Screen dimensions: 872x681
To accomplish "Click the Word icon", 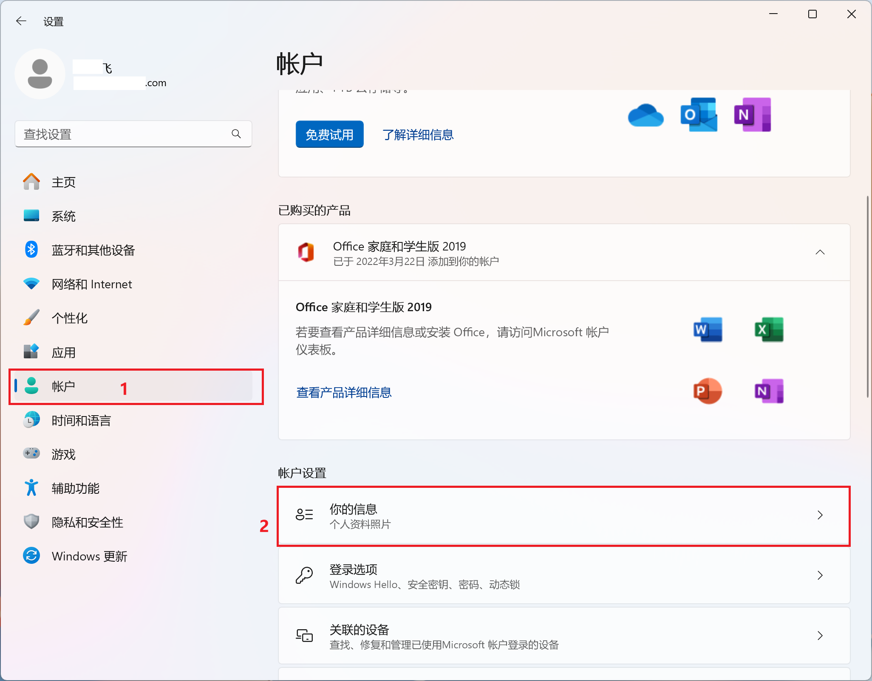I will [708, 329].
